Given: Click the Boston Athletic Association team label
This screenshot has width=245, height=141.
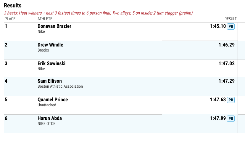Looking at the screenshot, I should click(x=60, y=86).
